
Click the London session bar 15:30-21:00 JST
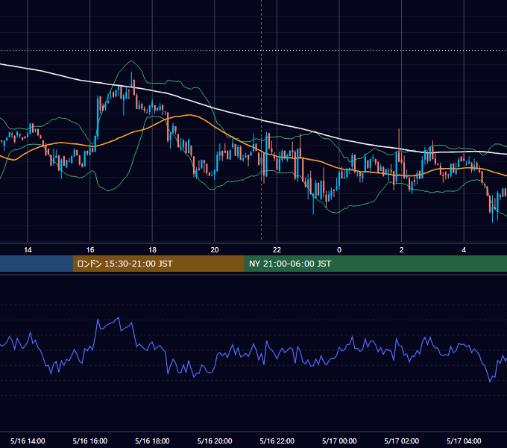point(158,264)
